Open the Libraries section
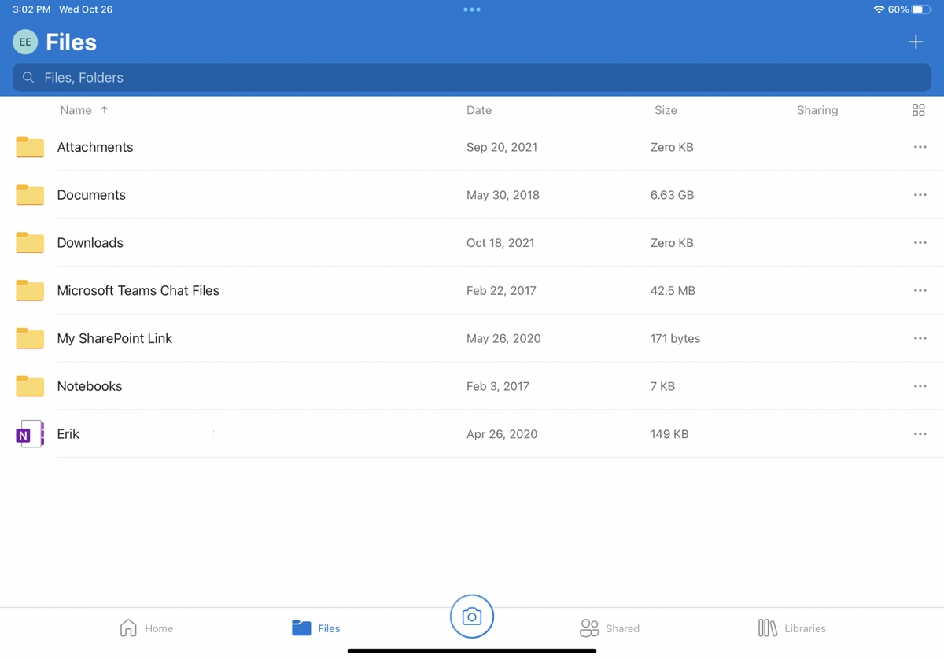944x659 pixels. [767, 628]
